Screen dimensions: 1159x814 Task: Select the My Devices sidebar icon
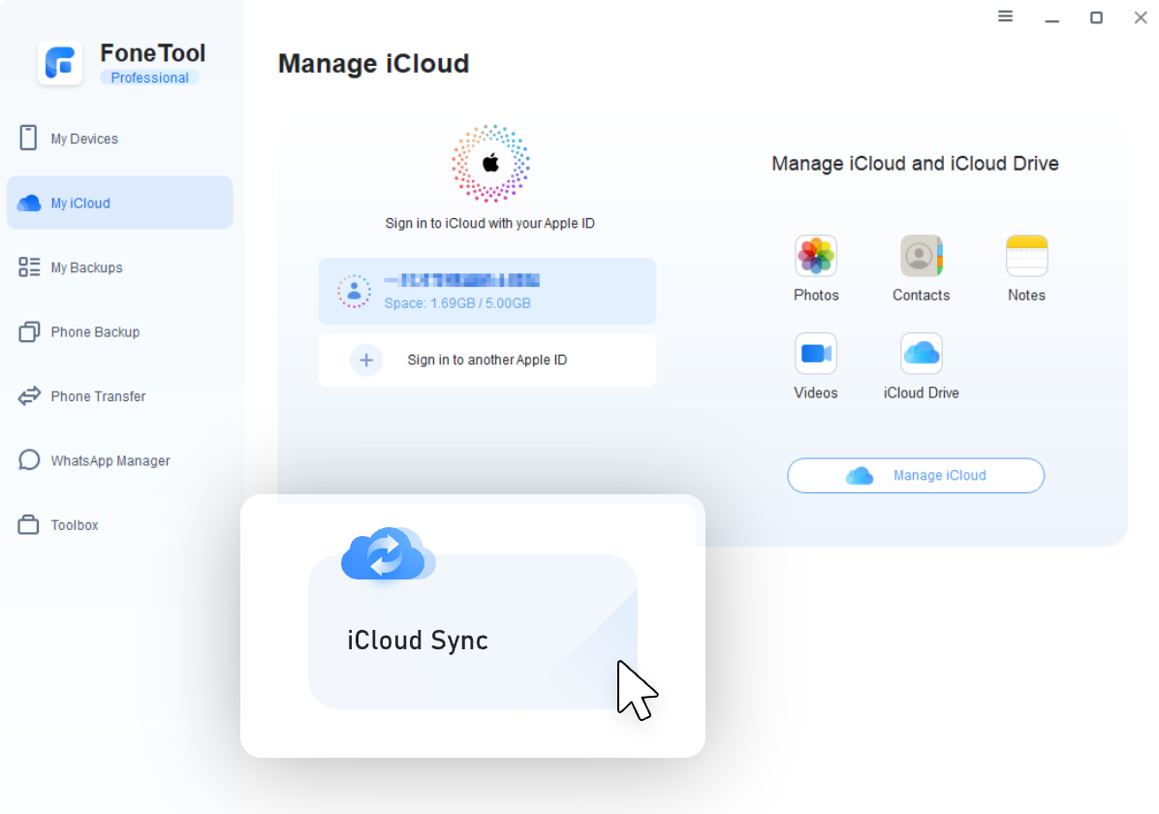point(30,138)
